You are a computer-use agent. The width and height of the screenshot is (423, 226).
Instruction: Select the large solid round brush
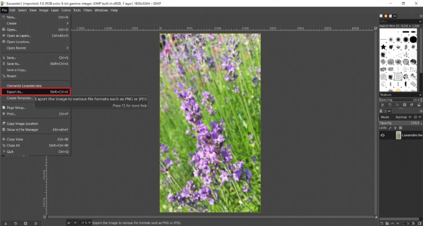pyautogui.click(x=412, y=39)
